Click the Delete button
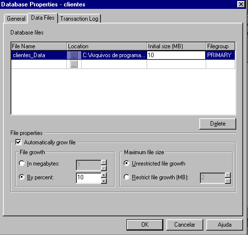This screenshot has width=248, height=235. [217, 124]
